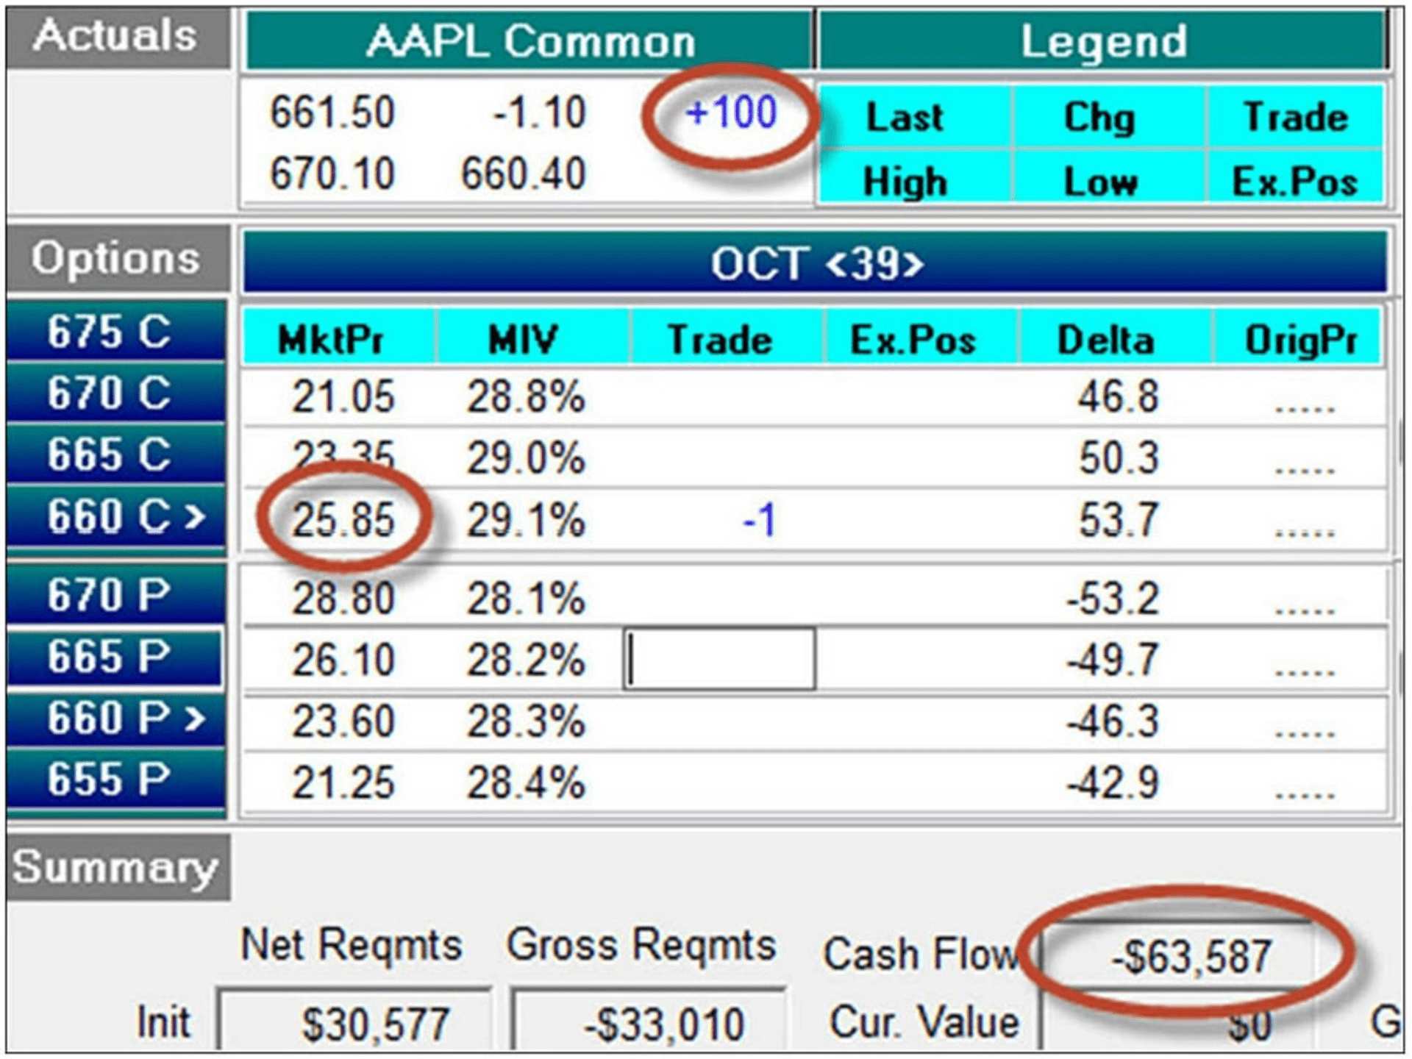The width and height of the screenshot is (1412, 1059).
Task: Click the MIV column header
Action: coord(532,338)
